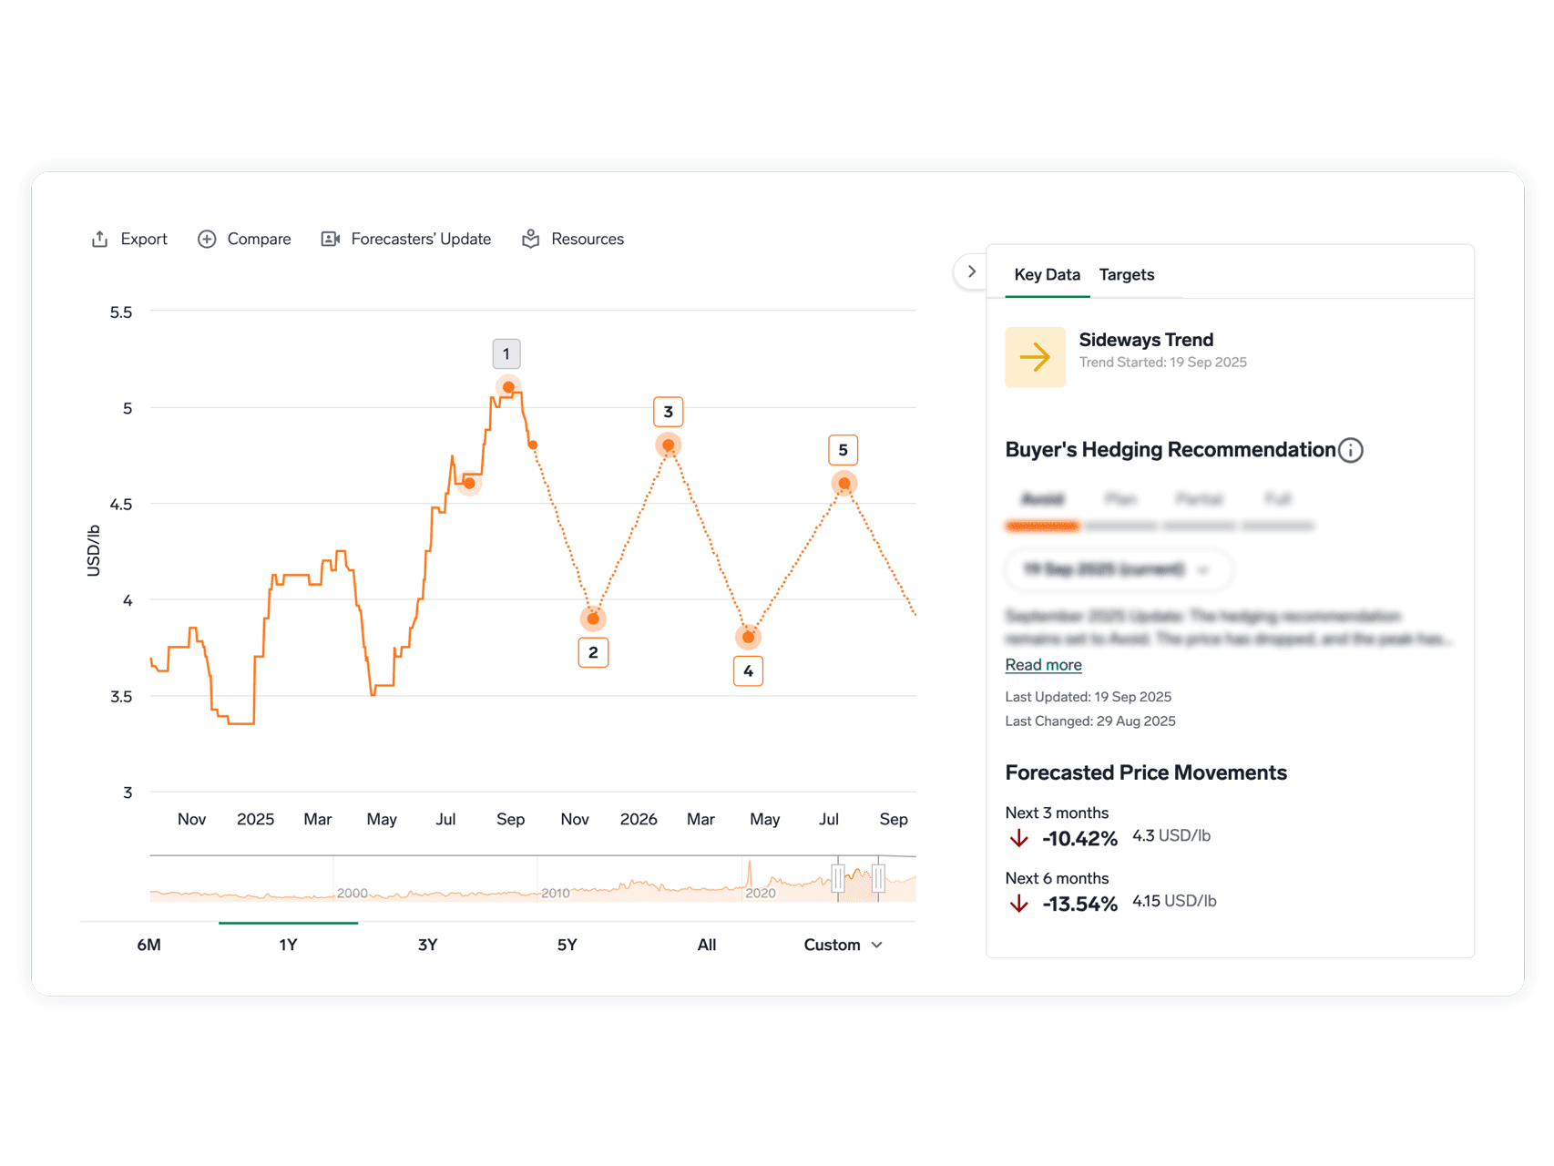Click forecast marker labeled 4
Image resolution: width=1554 pixels, height=1166 pixels.
pyautogui.click(x=748, y=671)
